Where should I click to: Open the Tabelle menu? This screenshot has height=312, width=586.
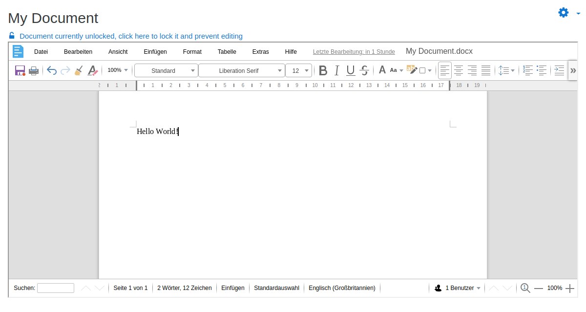tap(227, 51)
